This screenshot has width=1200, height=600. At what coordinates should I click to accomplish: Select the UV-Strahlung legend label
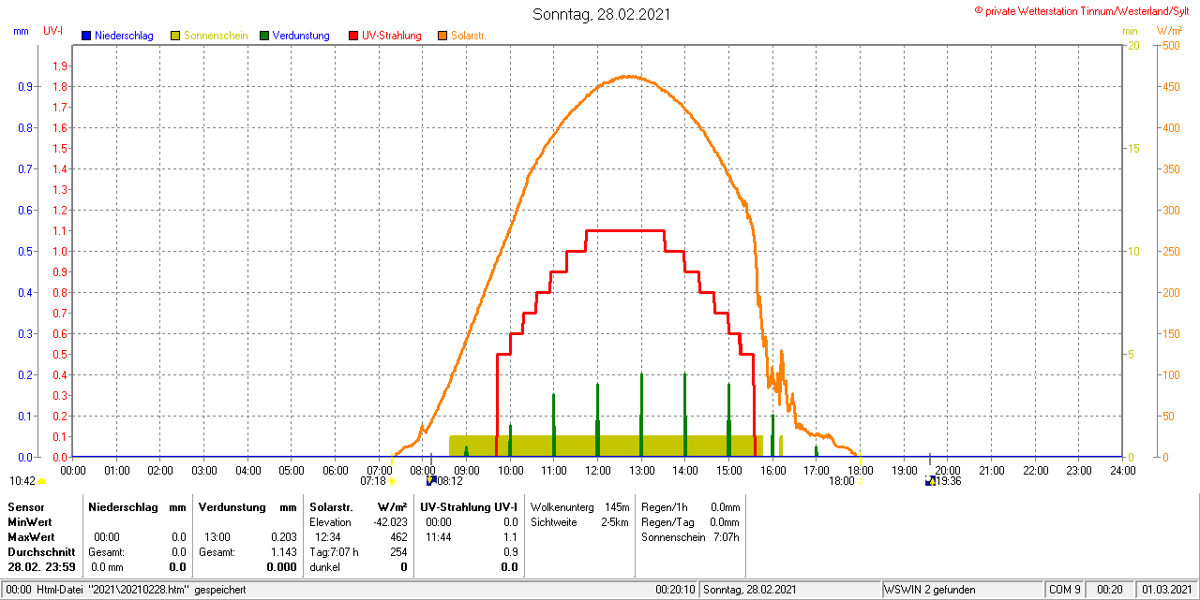(392, 36)
